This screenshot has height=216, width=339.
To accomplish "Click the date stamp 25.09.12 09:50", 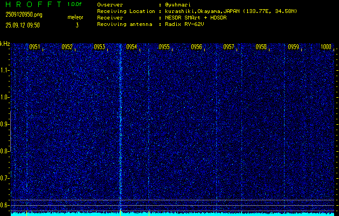I will 23,25.
